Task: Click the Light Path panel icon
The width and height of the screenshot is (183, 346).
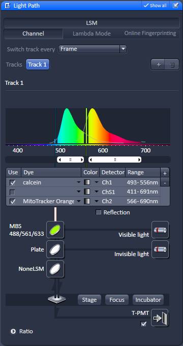Action: pyautogui.click(x=7, y=6)
